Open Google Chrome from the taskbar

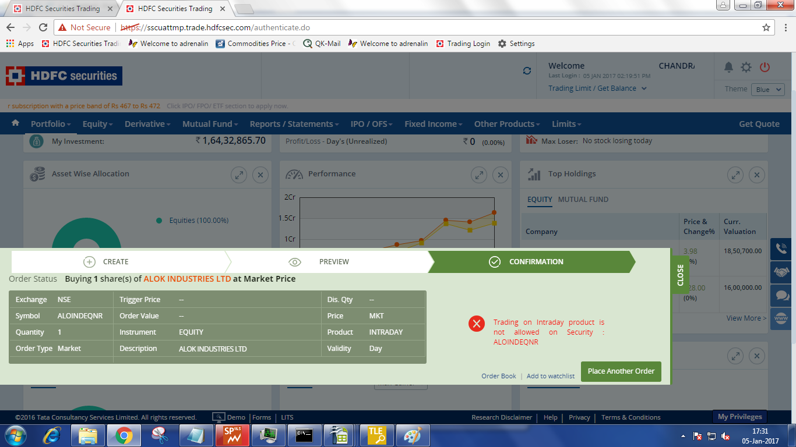pos(123,435)
